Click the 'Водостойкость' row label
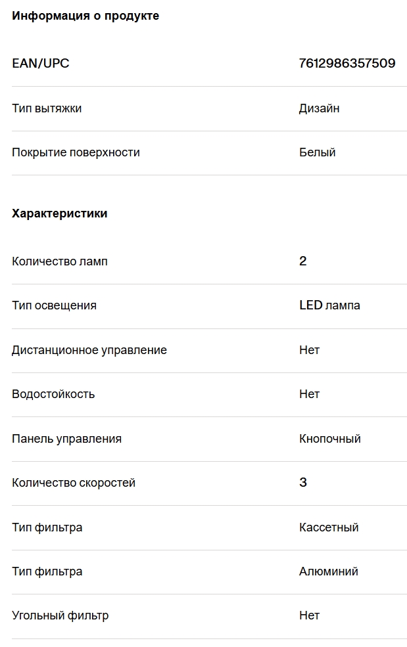Image resolution: width=407 pixels, height=647 pixels. 53,394
